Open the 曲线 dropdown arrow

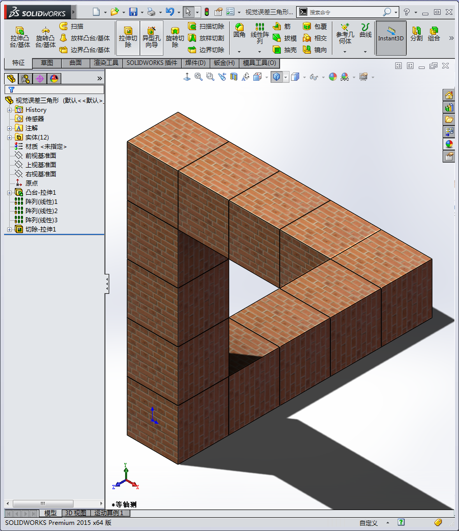click(365, 52)
